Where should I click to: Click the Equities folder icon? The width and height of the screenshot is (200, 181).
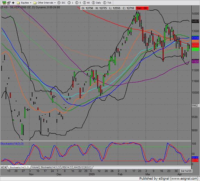18,3
